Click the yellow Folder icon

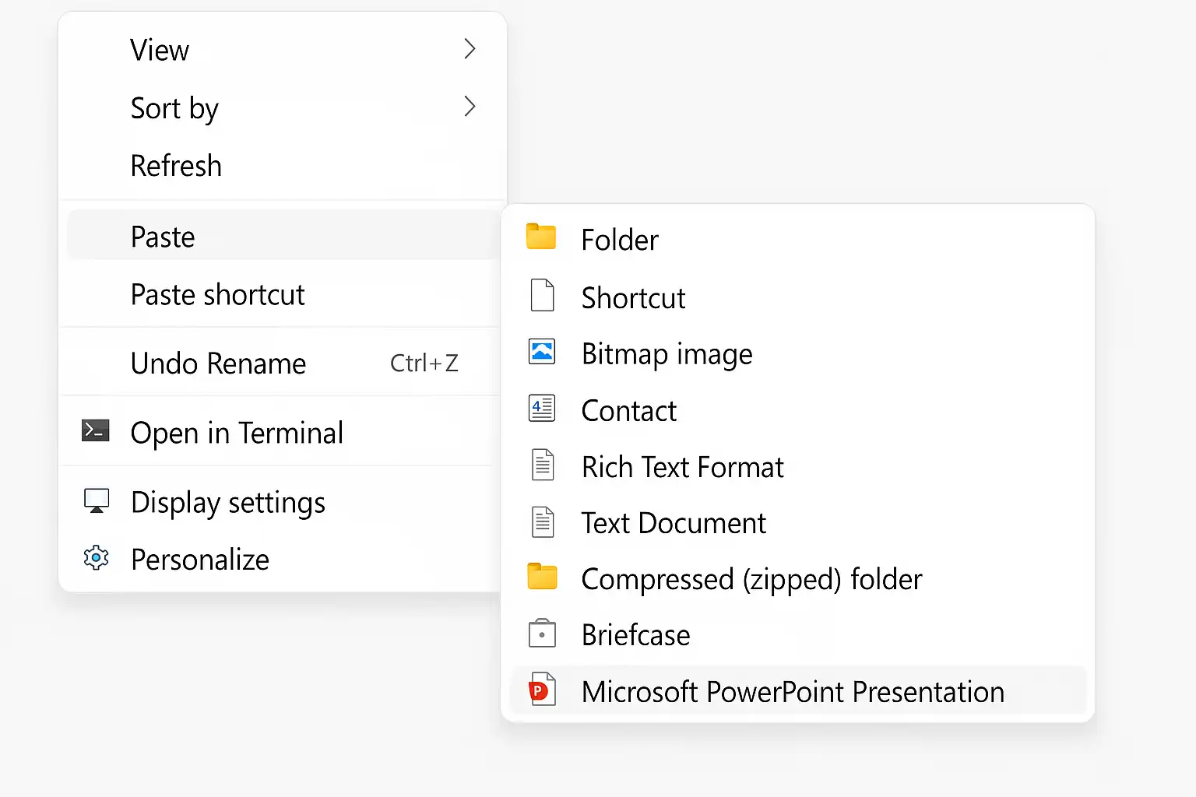coord(541,237)
